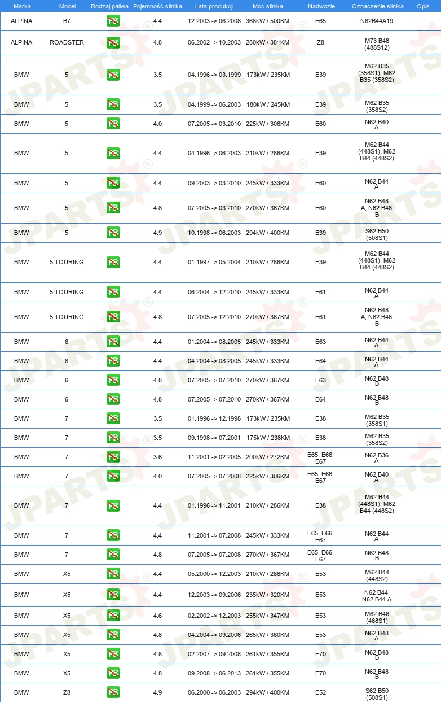Select power value 175kW / 238KM

(x=267, y=438)
